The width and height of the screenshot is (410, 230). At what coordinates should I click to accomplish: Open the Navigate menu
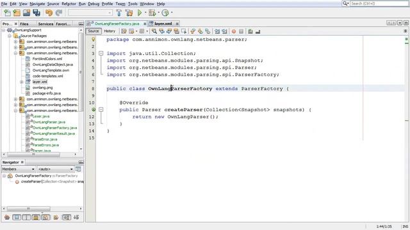coord(37,4)
